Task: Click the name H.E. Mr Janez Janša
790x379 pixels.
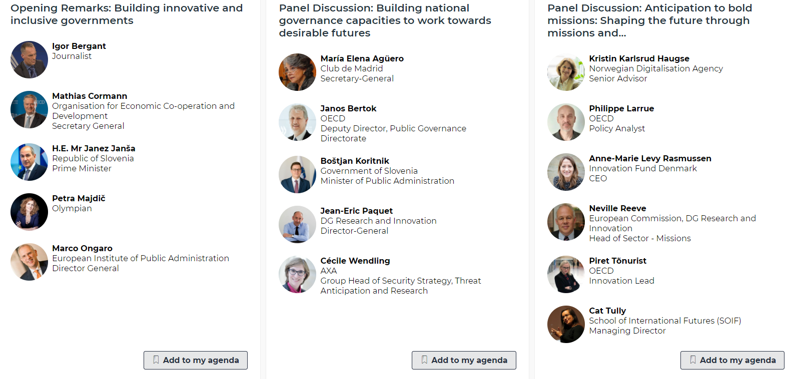Action: pos(94,148)
